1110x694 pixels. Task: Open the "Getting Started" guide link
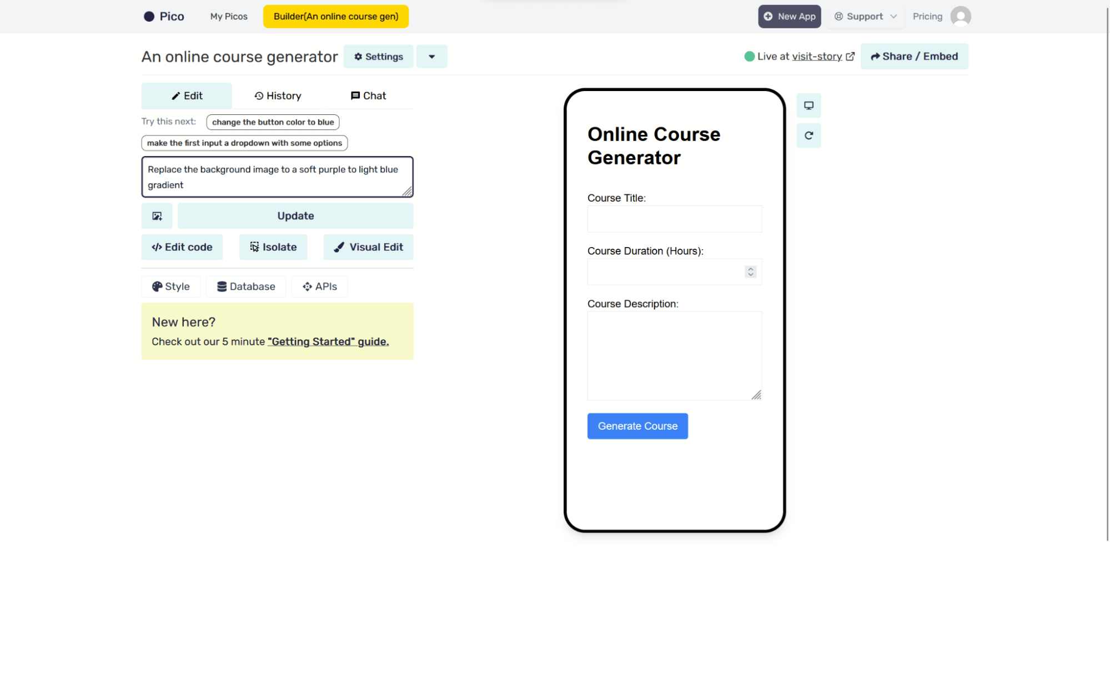coord(328,341)
